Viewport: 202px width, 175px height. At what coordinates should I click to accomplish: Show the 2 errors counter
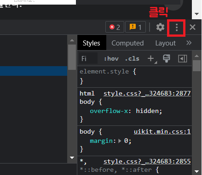[x=115, y=27]
